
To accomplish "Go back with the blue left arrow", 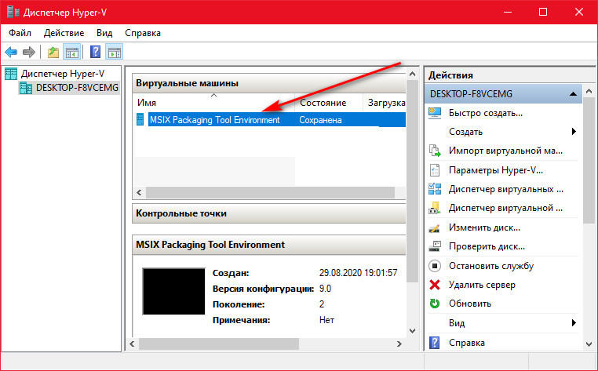I will click(x=11, y=52).
